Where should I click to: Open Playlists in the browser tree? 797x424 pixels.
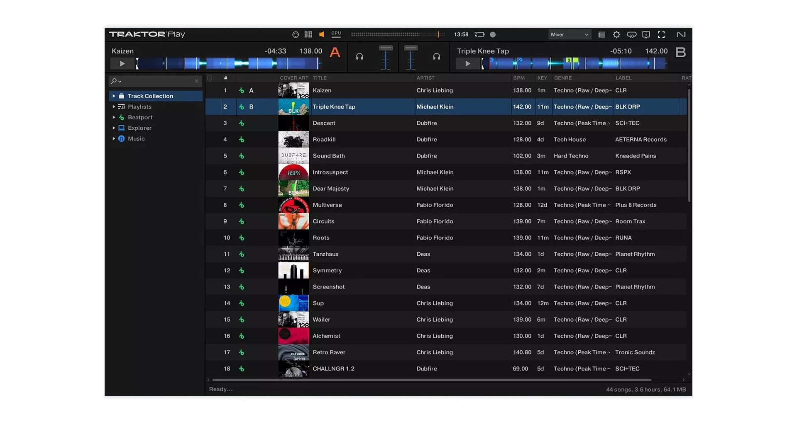[x=139, y=107]
